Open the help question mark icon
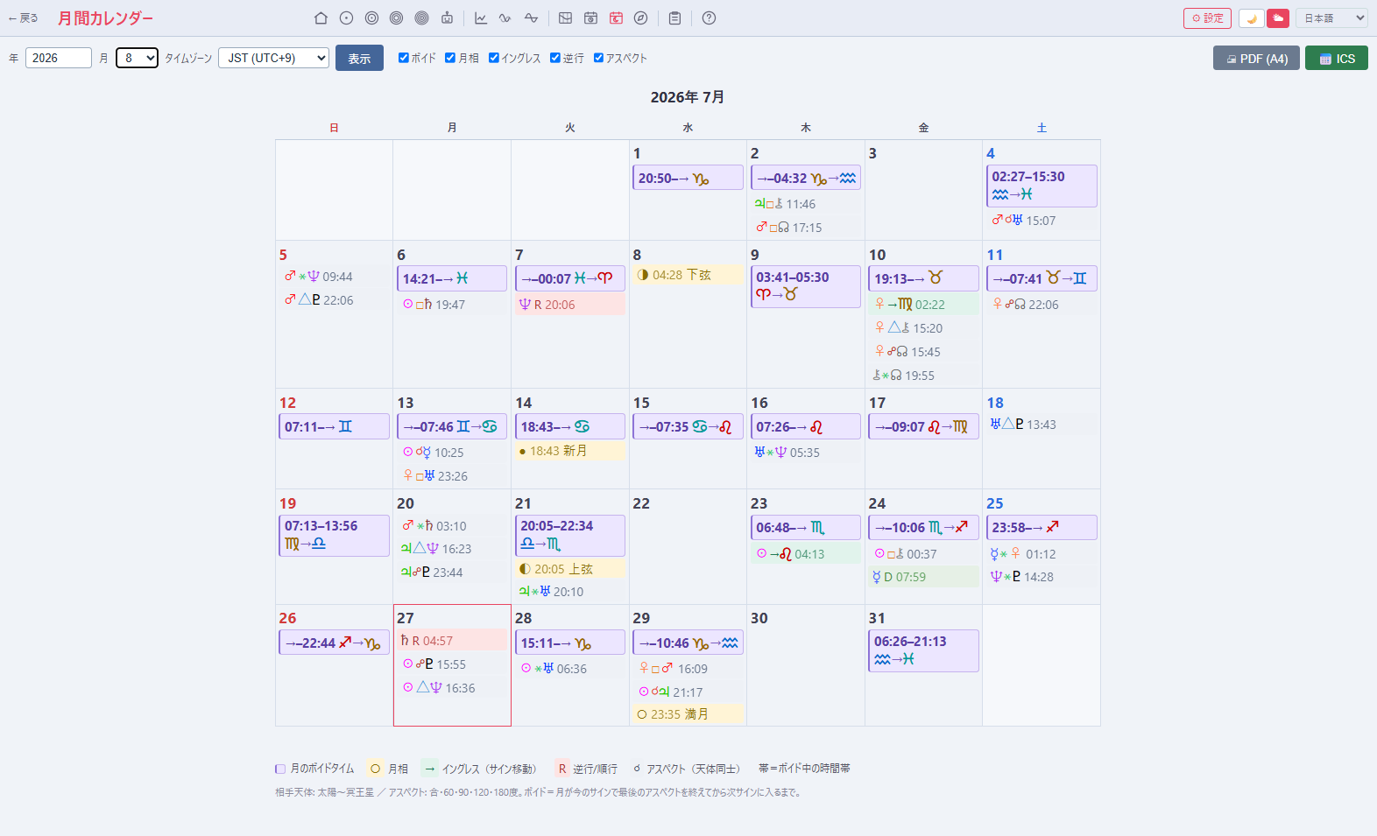 (709, 18)
